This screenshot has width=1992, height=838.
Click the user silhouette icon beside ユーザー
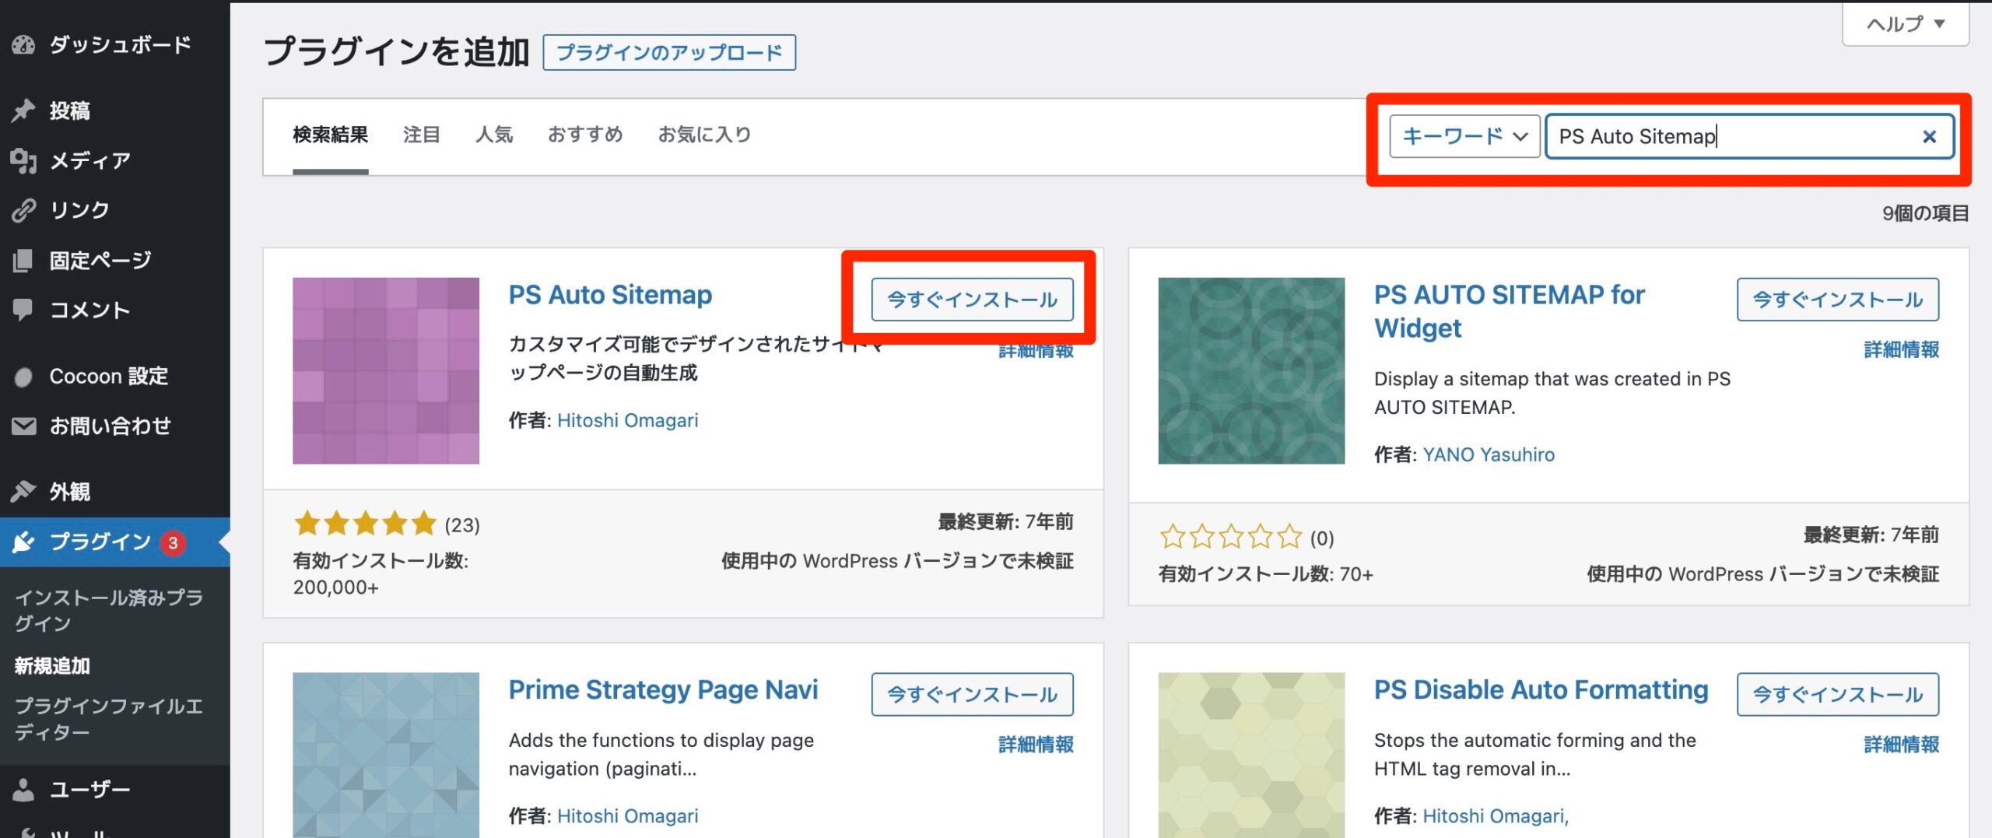coord(23,789)
